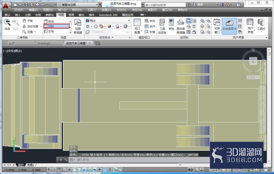This screenshot has width=274, height=174.
Task: Open the 图纸集管理器 sheet set manager
Action: [181, 26]
